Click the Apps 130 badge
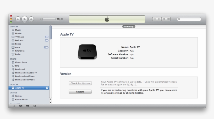The height and width of the screenshot is (119, 214). click(x=46, y=47)
